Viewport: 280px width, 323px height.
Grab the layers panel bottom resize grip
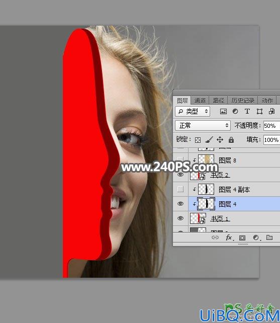point(243,244)
